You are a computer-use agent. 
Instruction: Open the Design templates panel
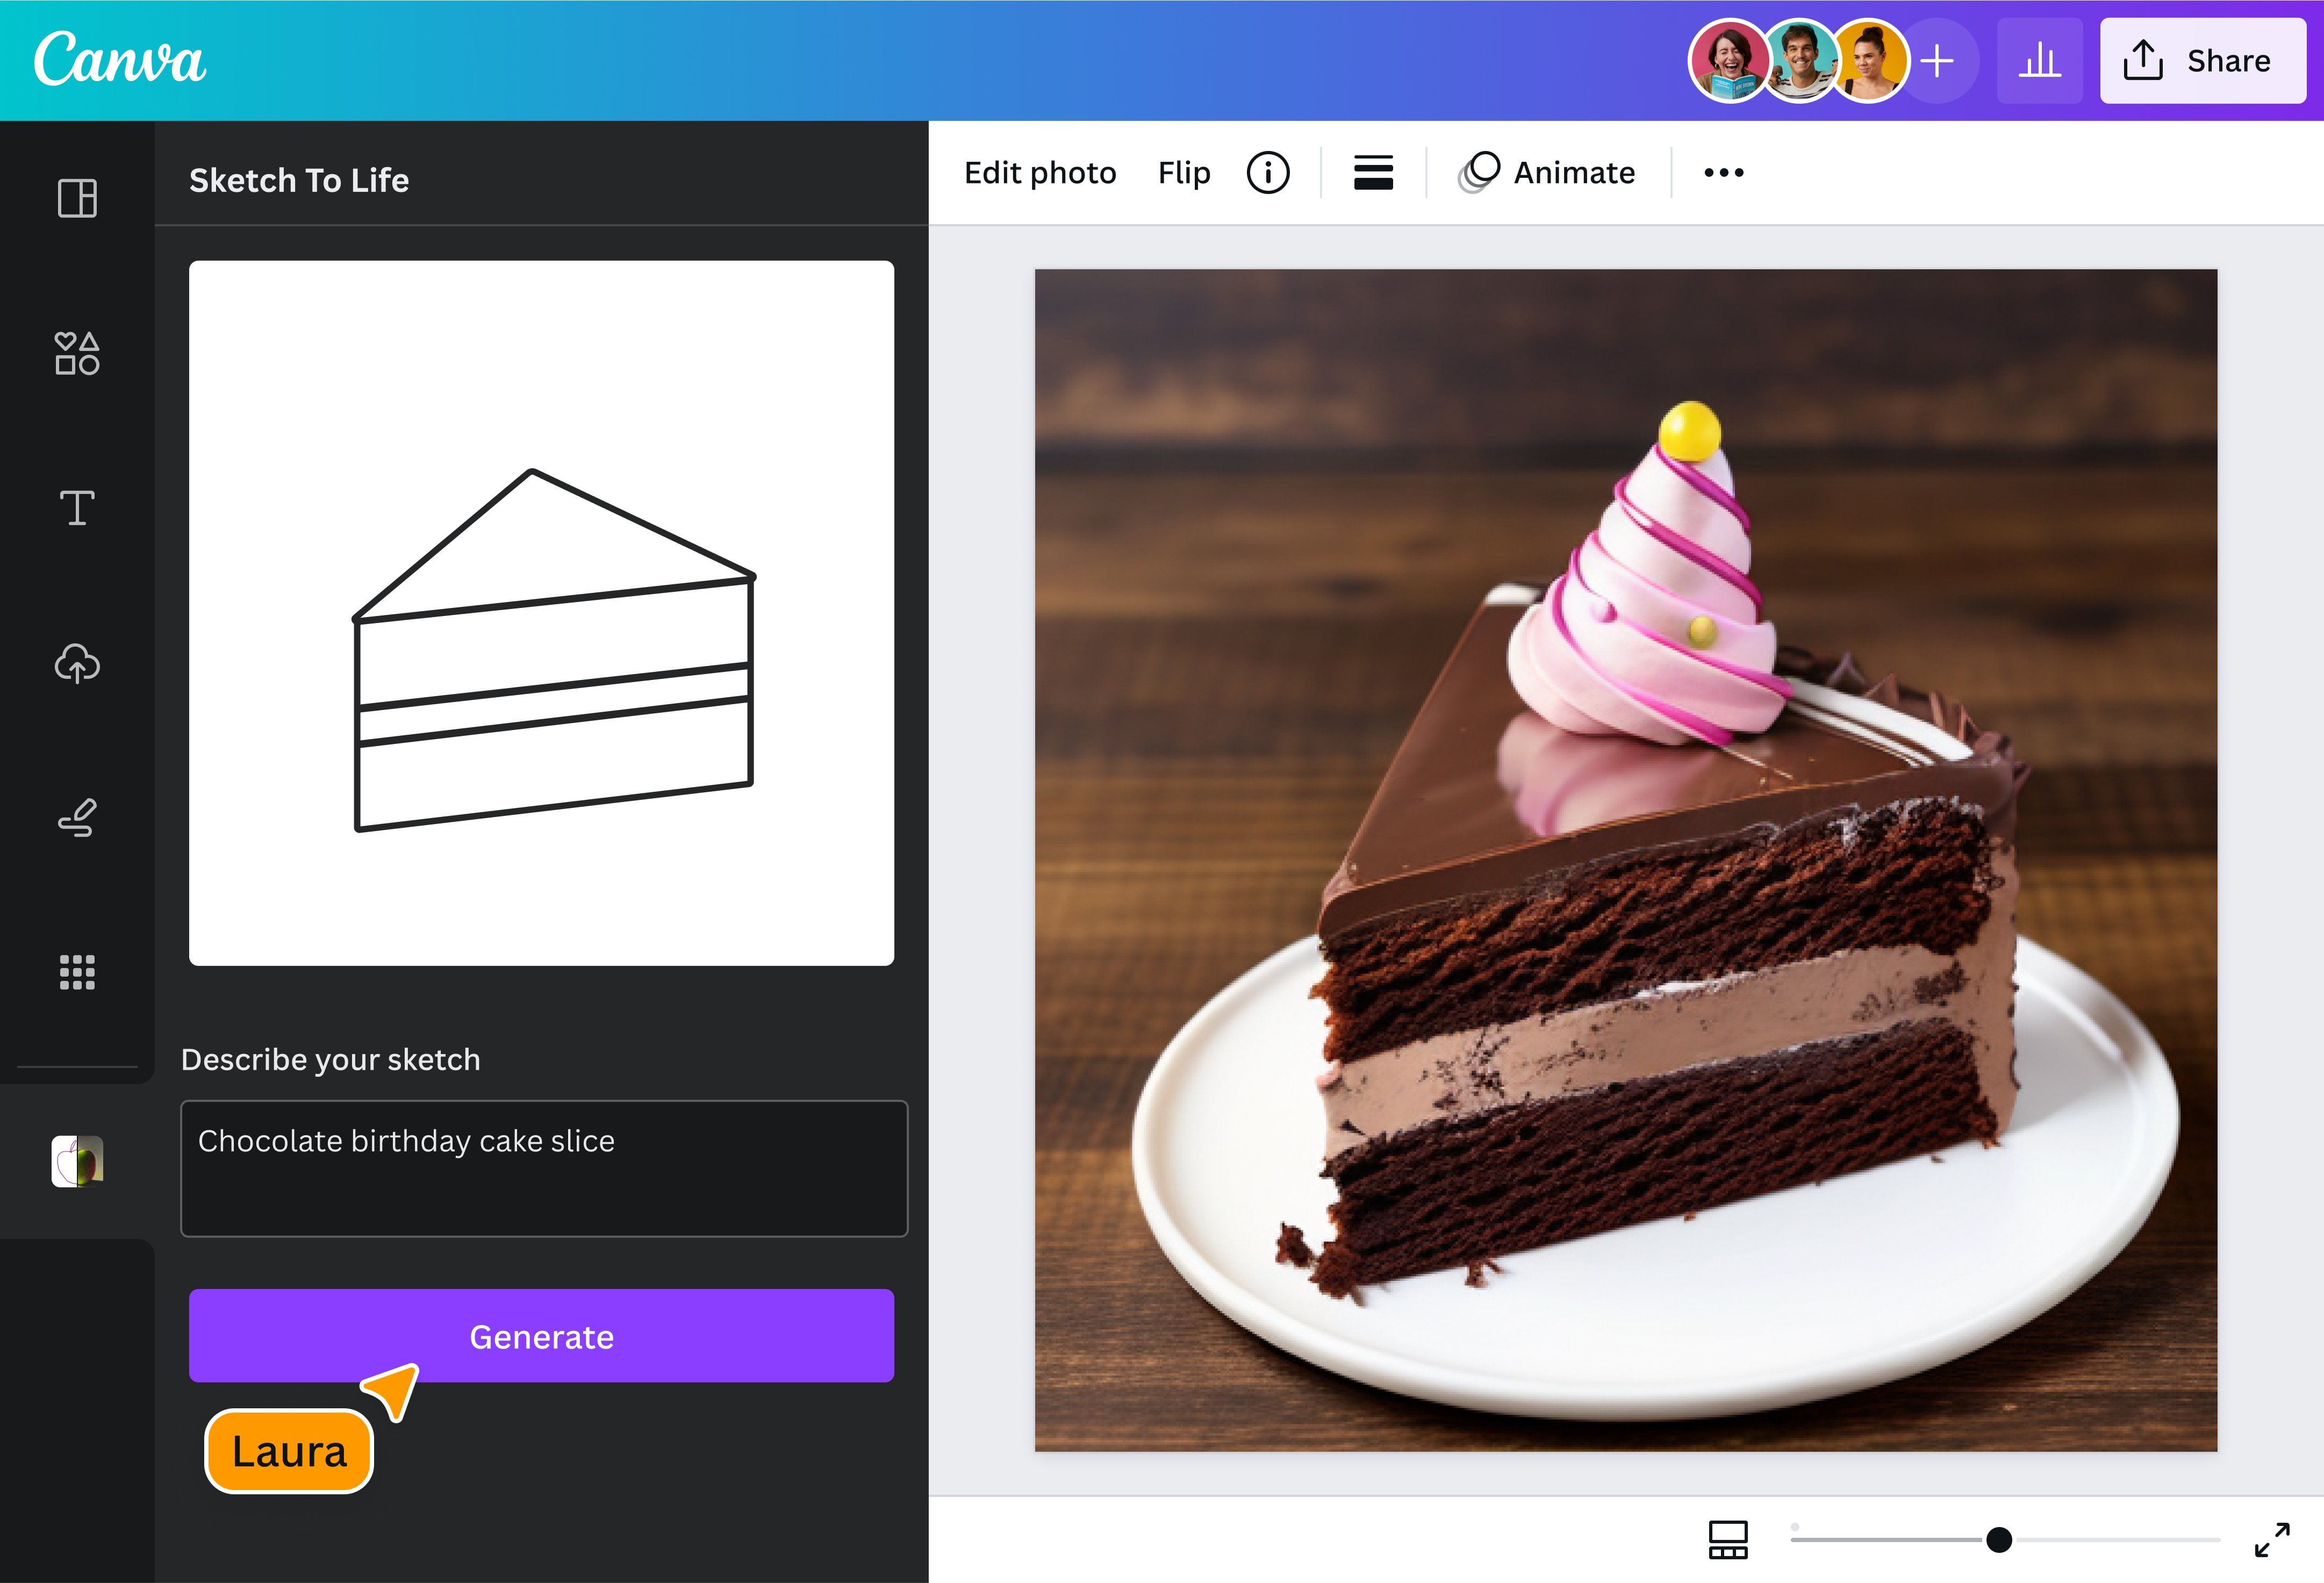(x=76, y=198)
